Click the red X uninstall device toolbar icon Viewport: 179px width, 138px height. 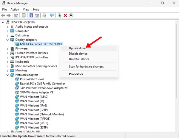tap(65, 15)
